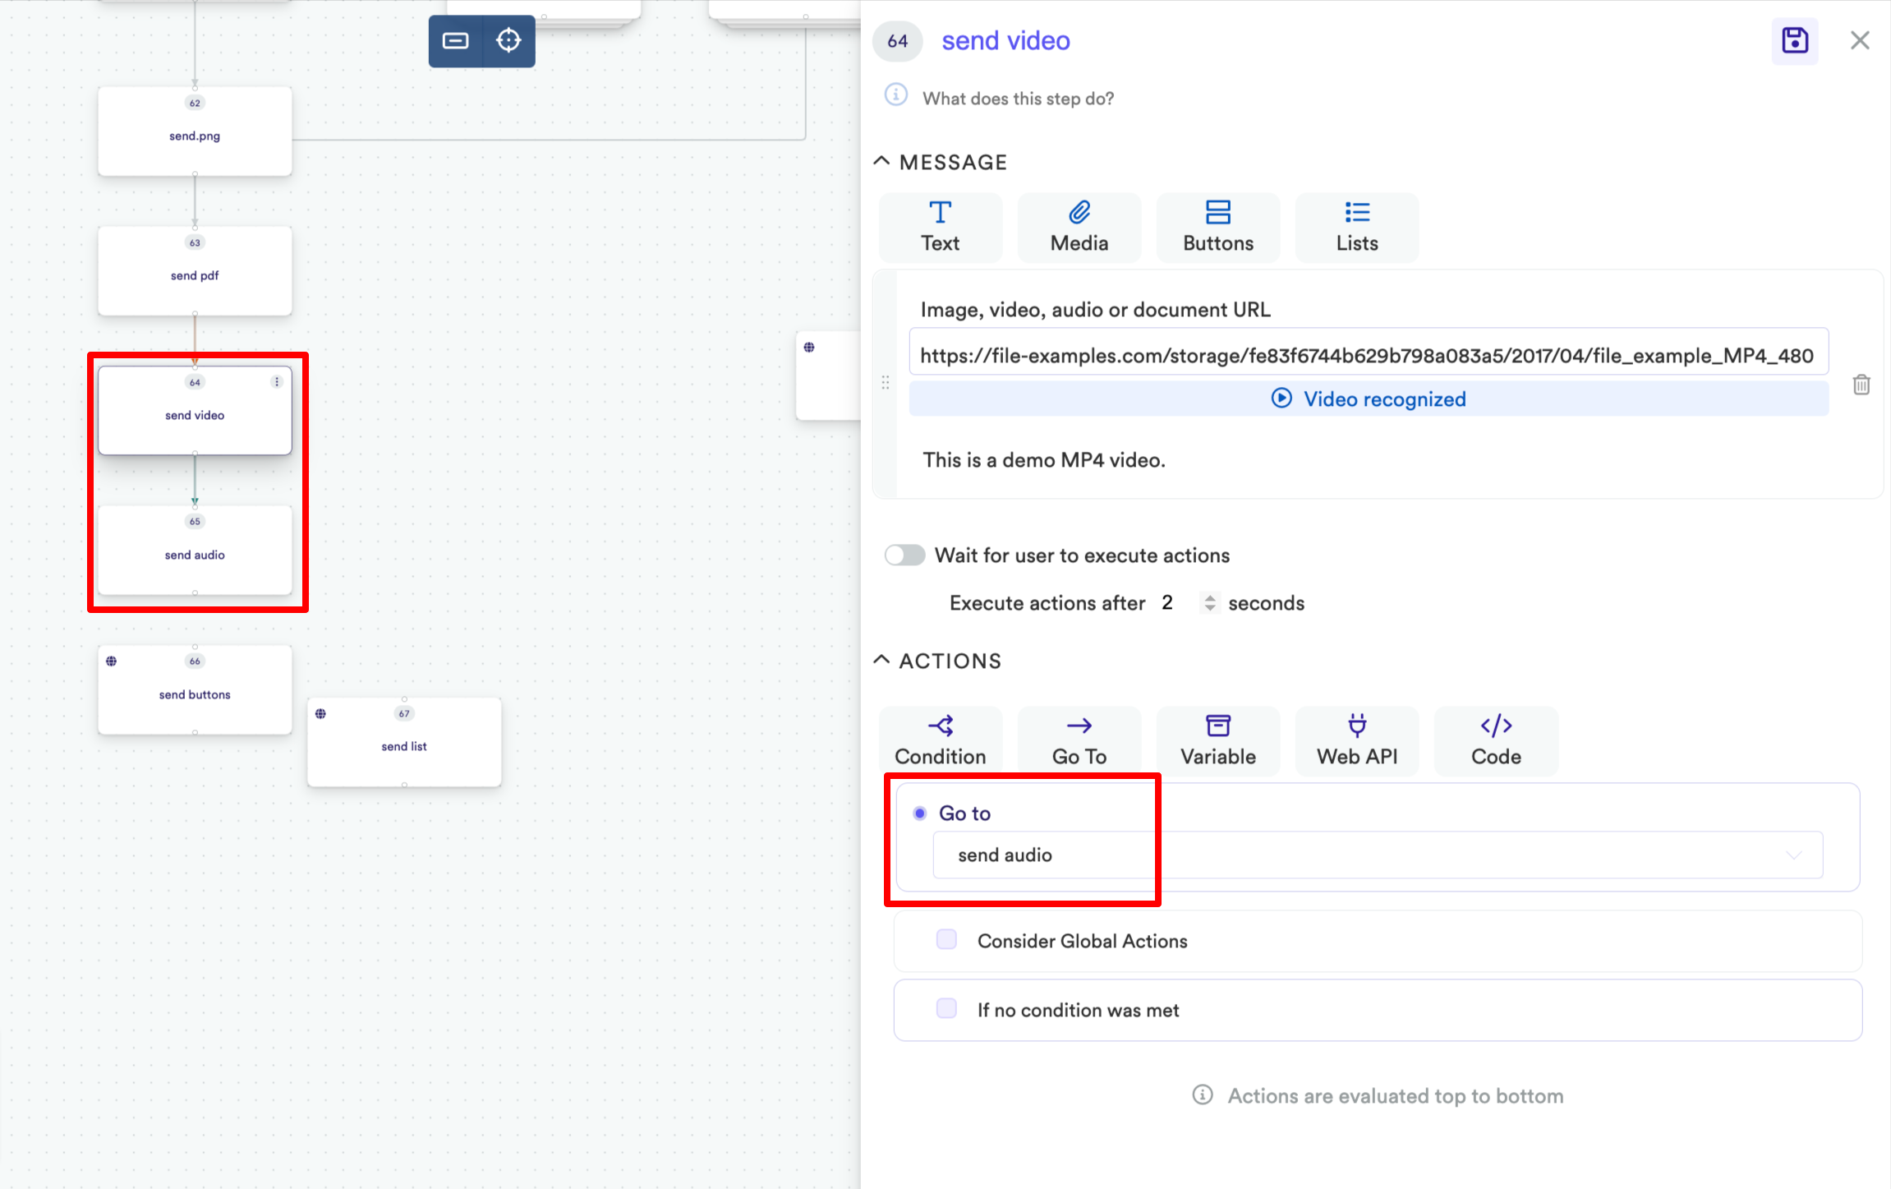
Task: Add a Condition action
Action: [940, 740]
